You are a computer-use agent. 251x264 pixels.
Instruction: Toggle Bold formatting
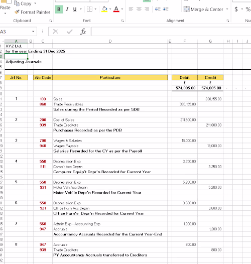pos(59,9)
